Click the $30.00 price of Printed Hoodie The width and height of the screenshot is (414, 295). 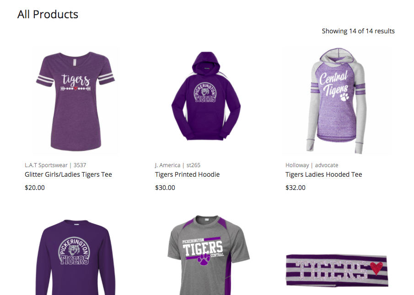coord(165,188)
